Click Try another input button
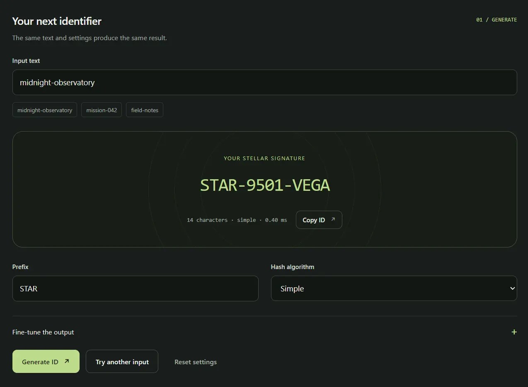Screen dimensions: 528x387 [122, 361]
